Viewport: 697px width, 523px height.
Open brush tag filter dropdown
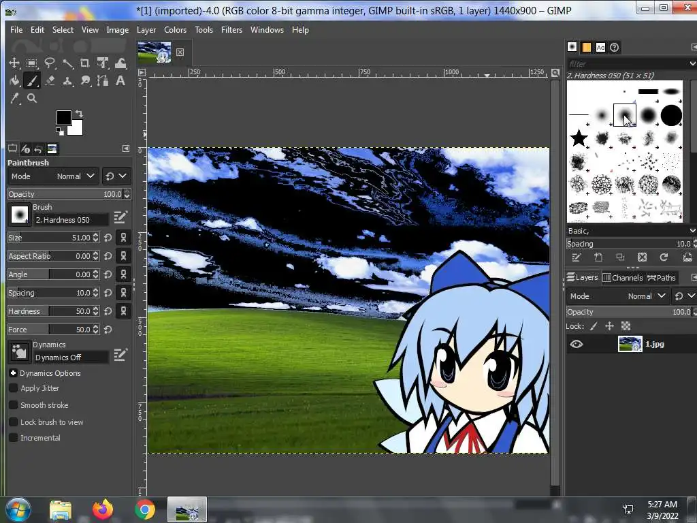click(x=692, y=63)
